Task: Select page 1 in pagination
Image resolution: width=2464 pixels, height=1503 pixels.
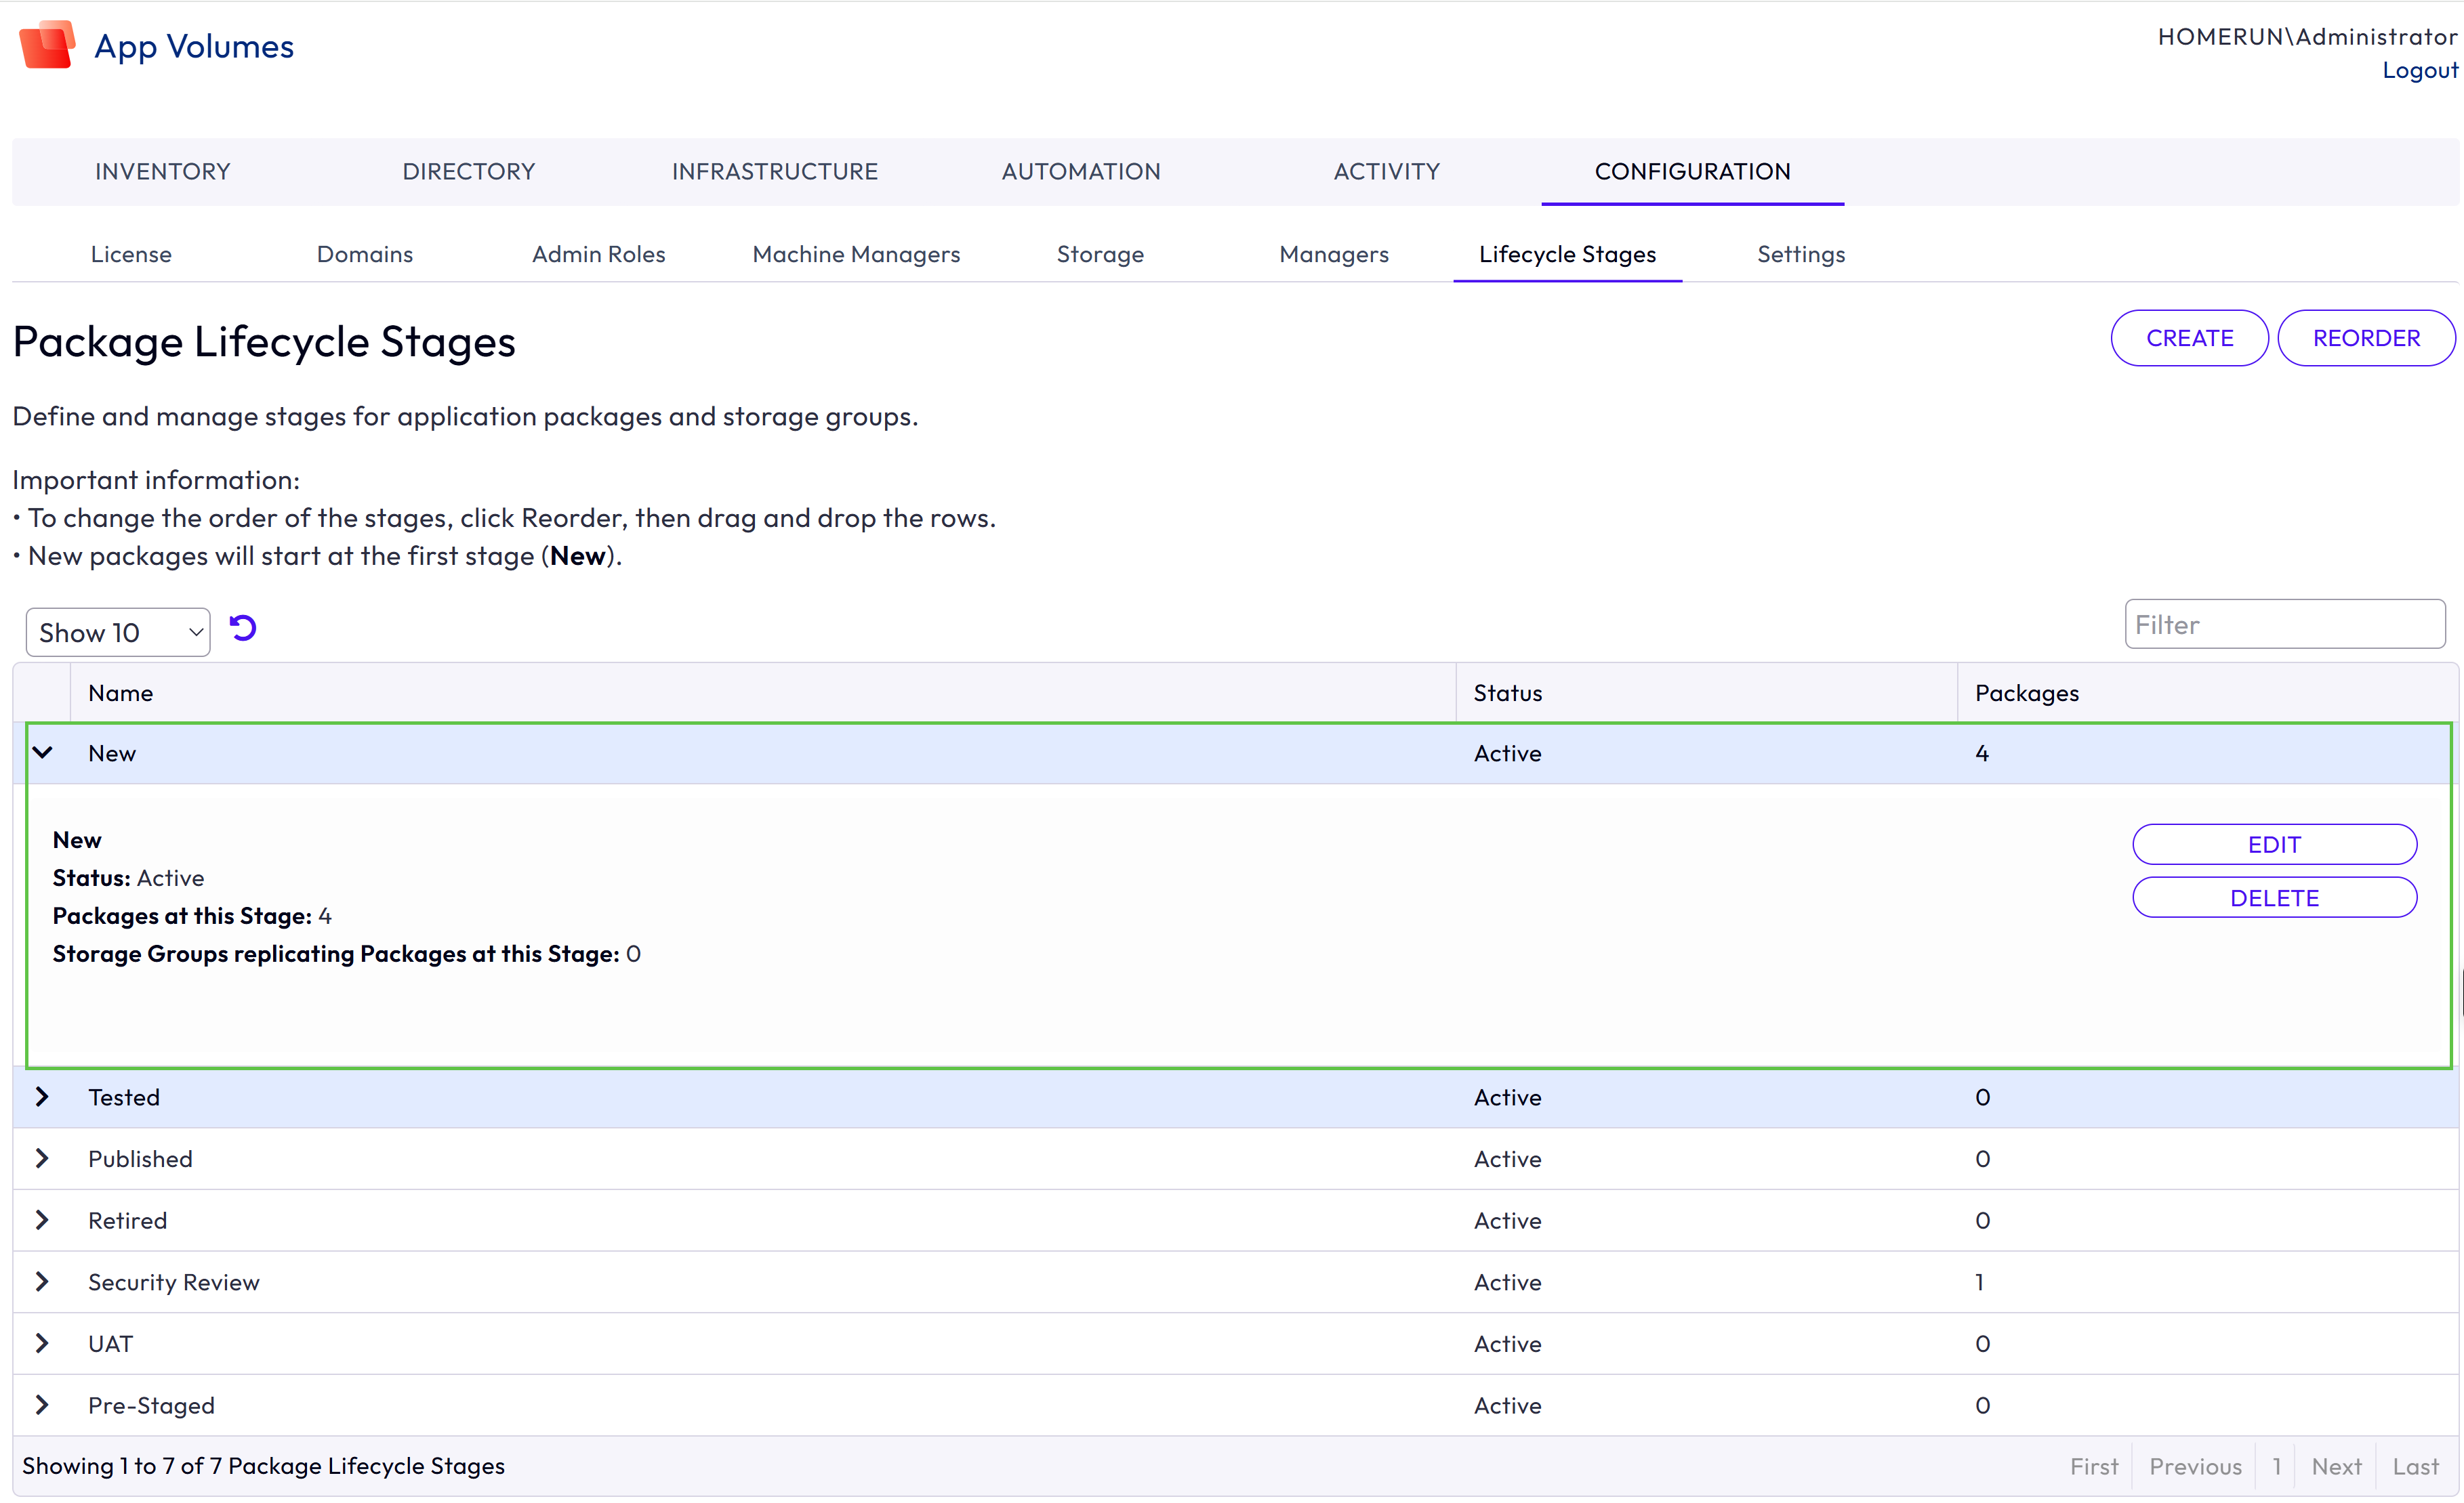Action: coord(2277,1466)
